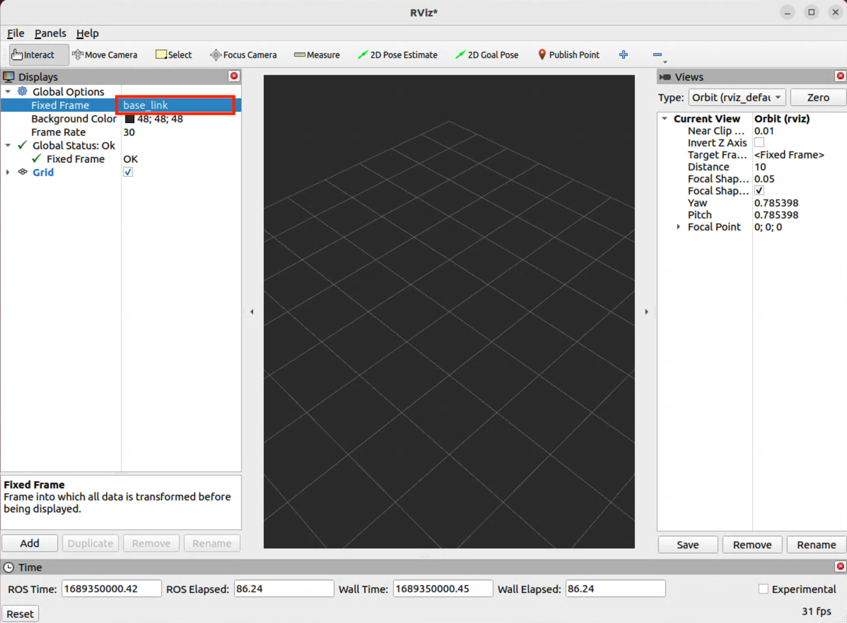Click the Focal Shape Size value 0.05

tap(765, 178)
